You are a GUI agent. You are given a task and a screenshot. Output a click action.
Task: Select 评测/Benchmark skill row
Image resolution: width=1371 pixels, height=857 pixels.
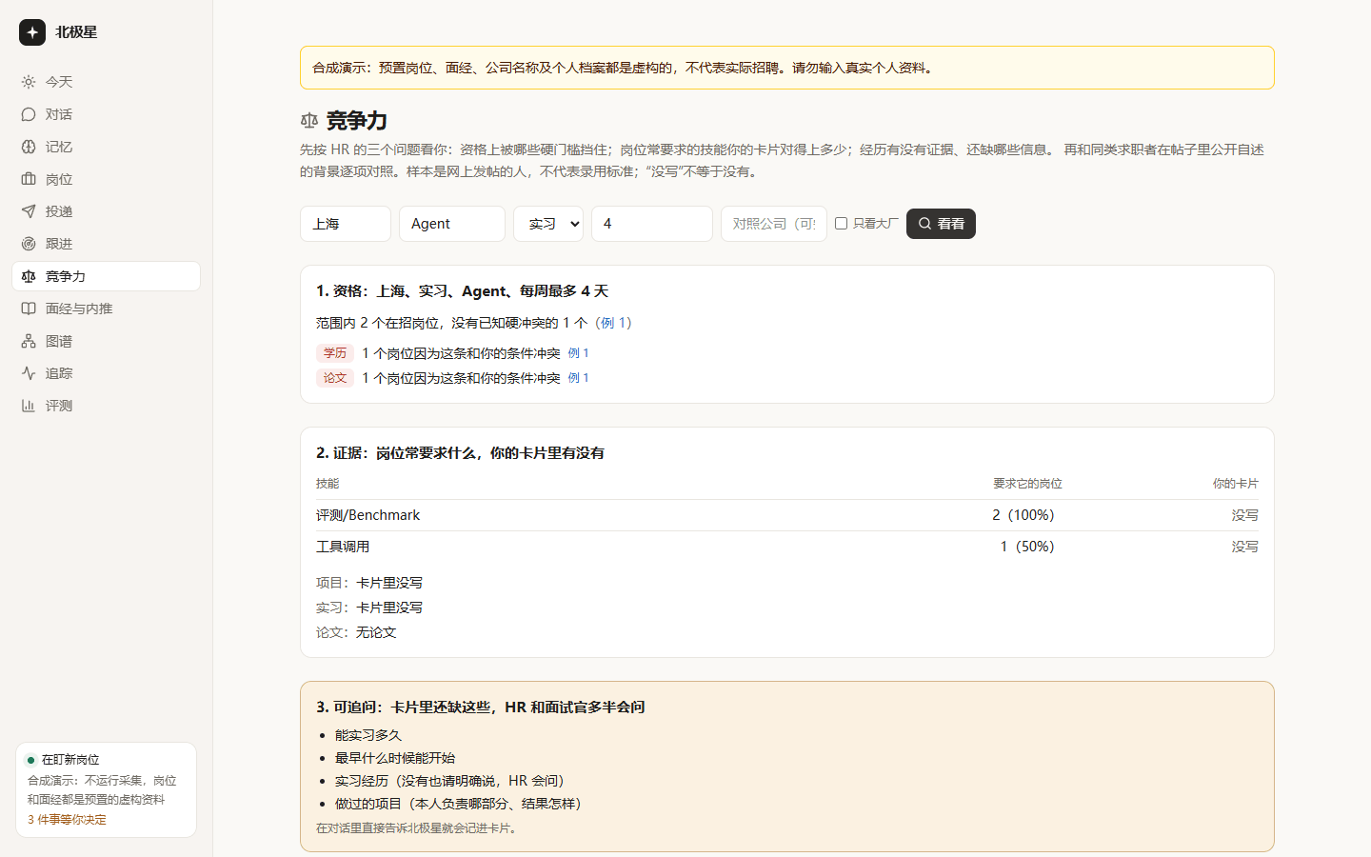click(x=787, y=515)
